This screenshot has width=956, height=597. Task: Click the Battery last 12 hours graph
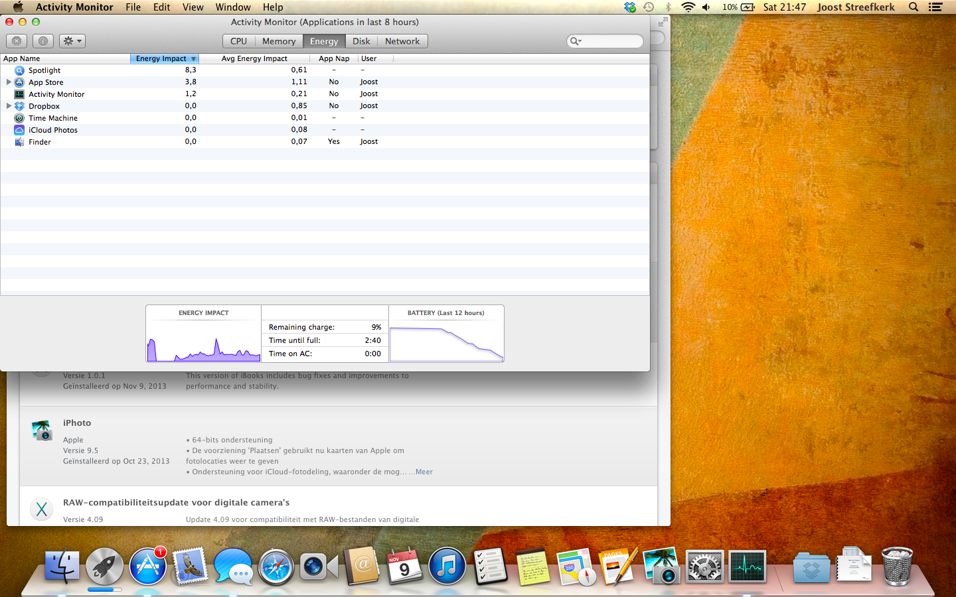[446, 344]
